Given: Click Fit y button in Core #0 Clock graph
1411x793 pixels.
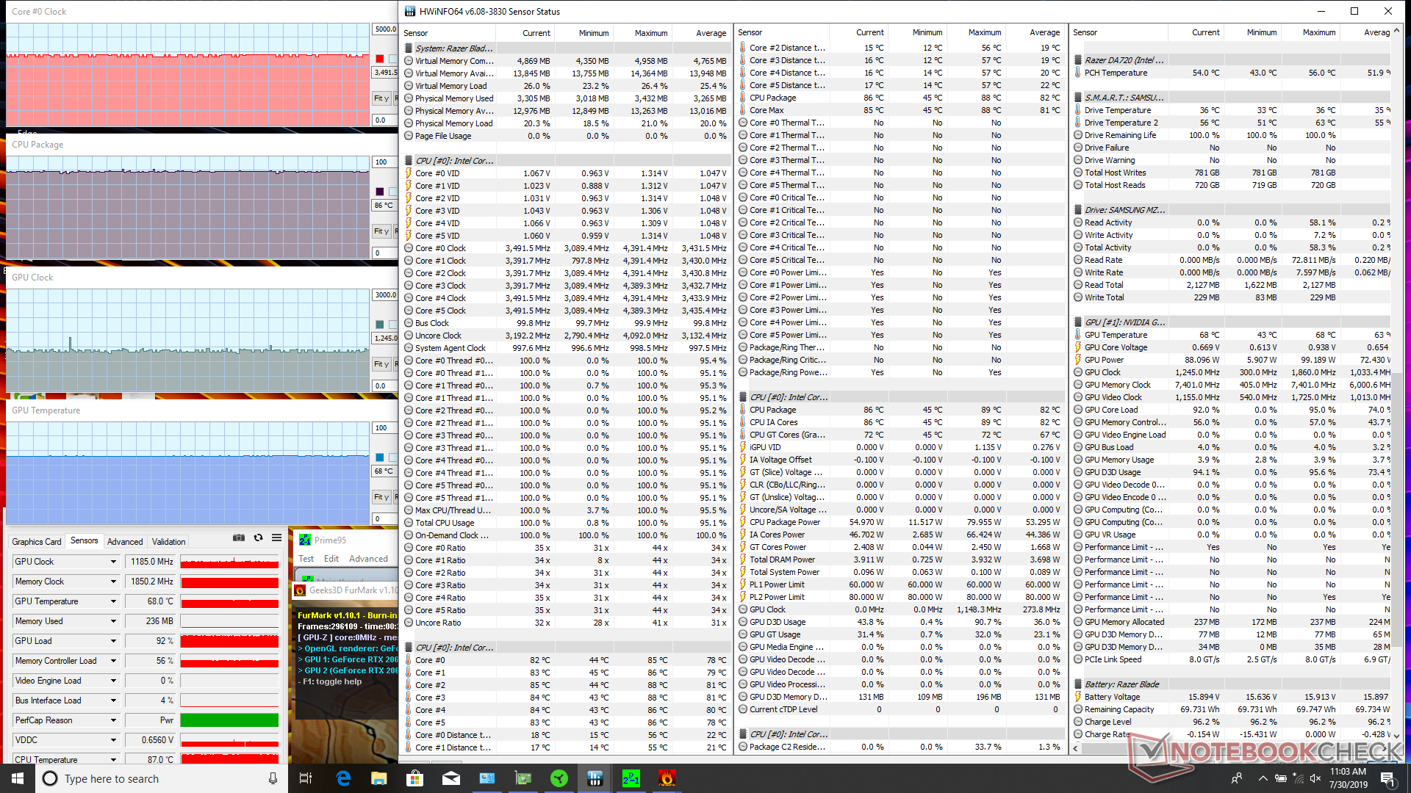Looking at the screenshot, I should coord(381,98).
